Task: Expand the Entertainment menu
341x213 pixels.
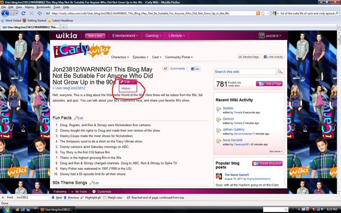Action: [125, 36]
